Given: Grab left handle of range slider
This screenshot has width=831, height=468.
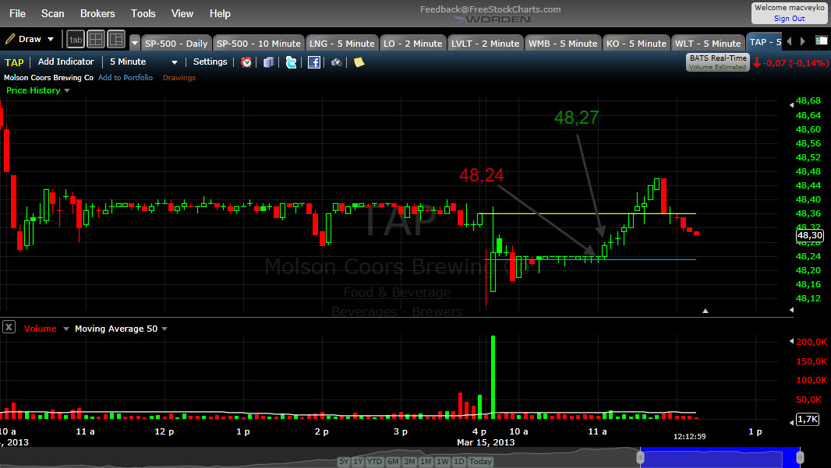Looking at the screenshot, I should tap(640, 457).
